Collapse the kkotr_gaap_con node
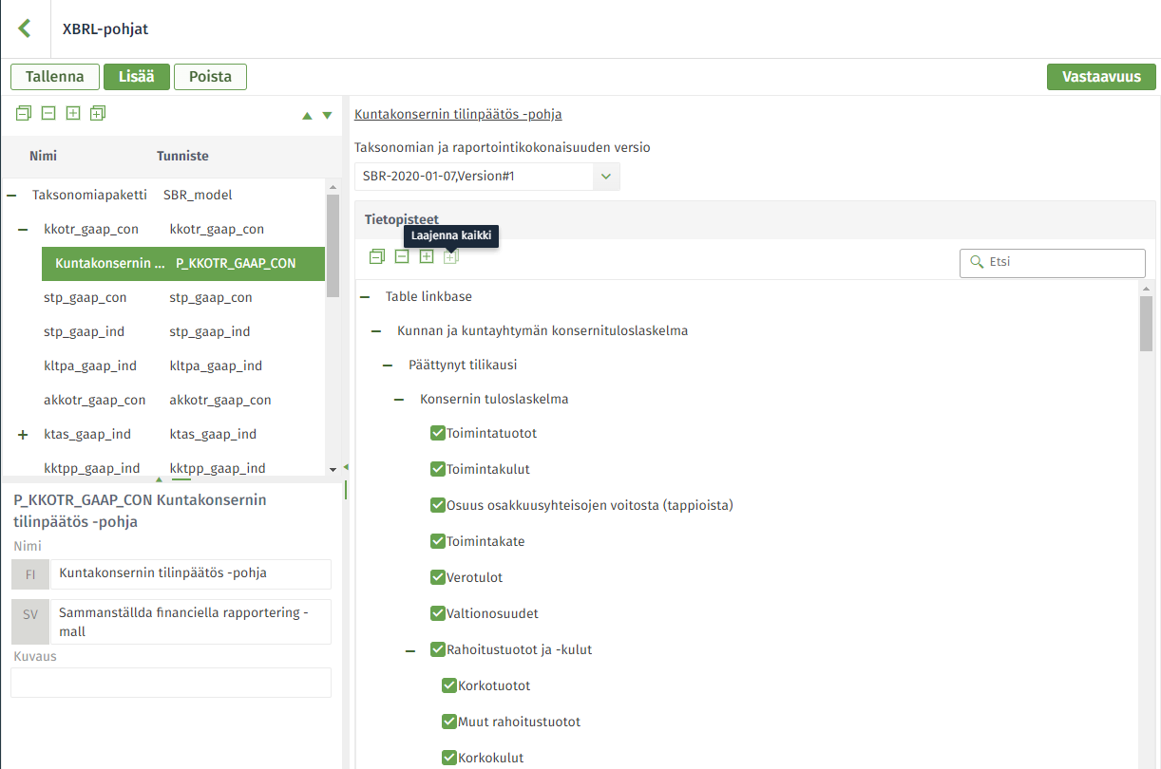1161x769 pixels. point(23,229)
